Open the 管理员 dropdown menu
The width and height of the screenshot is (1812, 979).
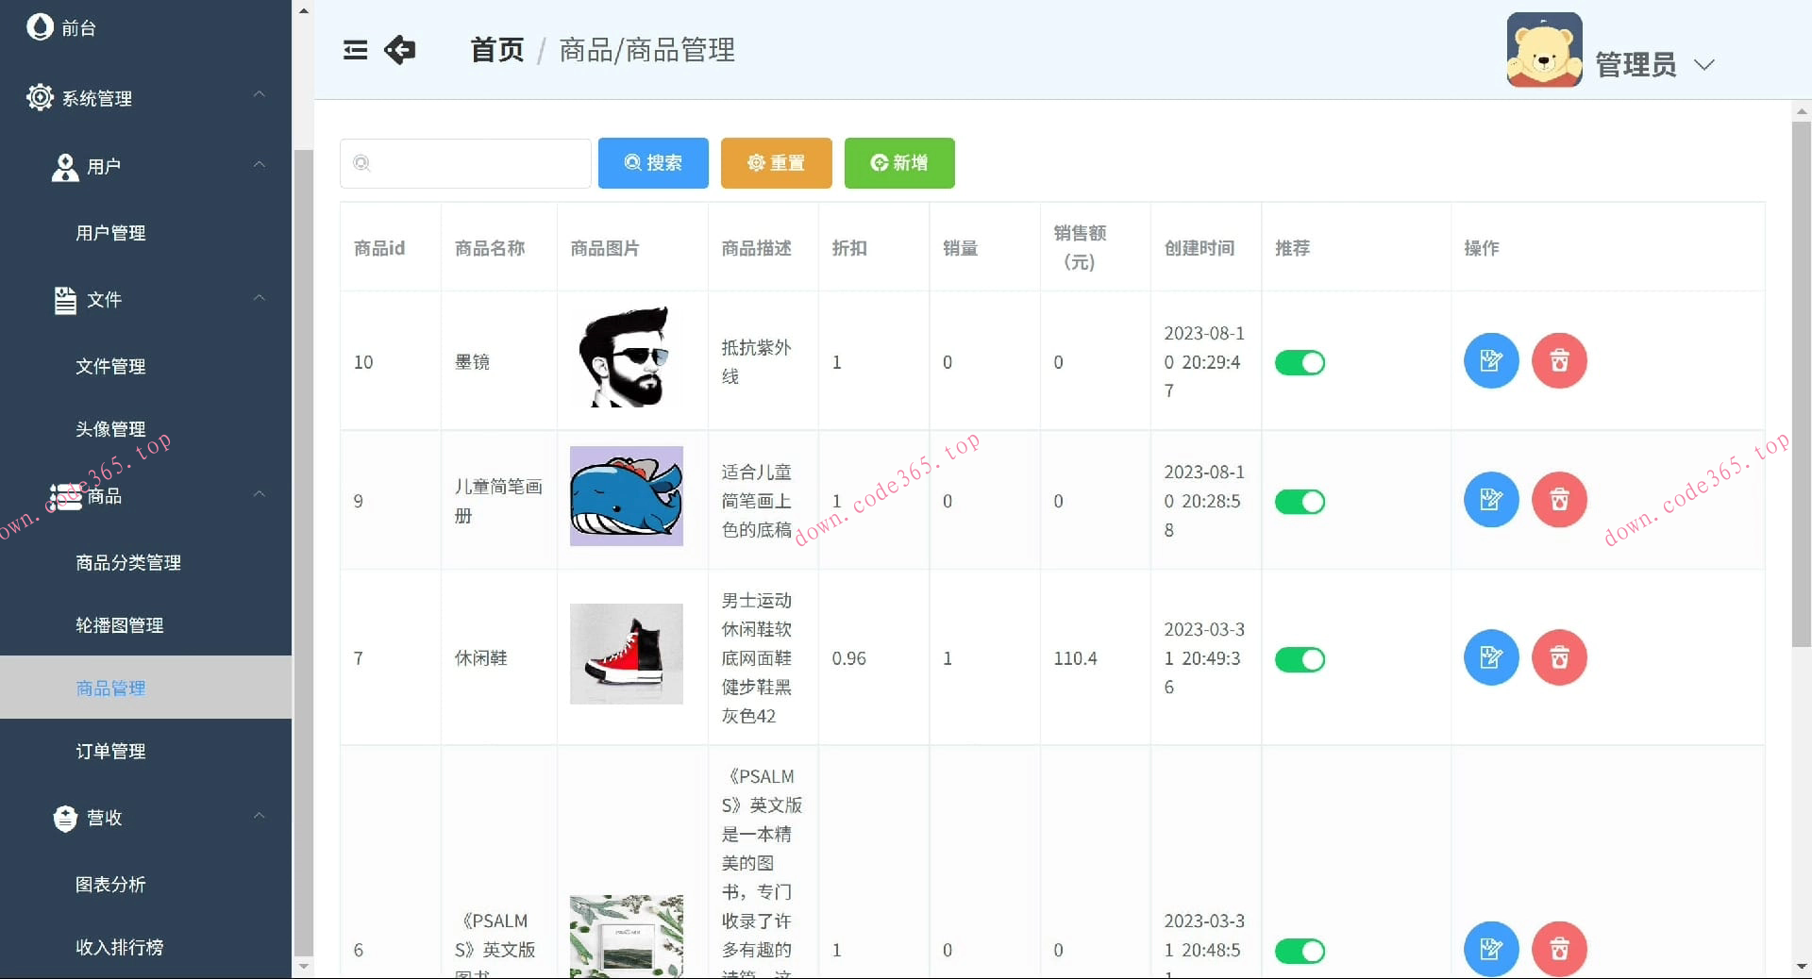click(x=1704, y=65)
